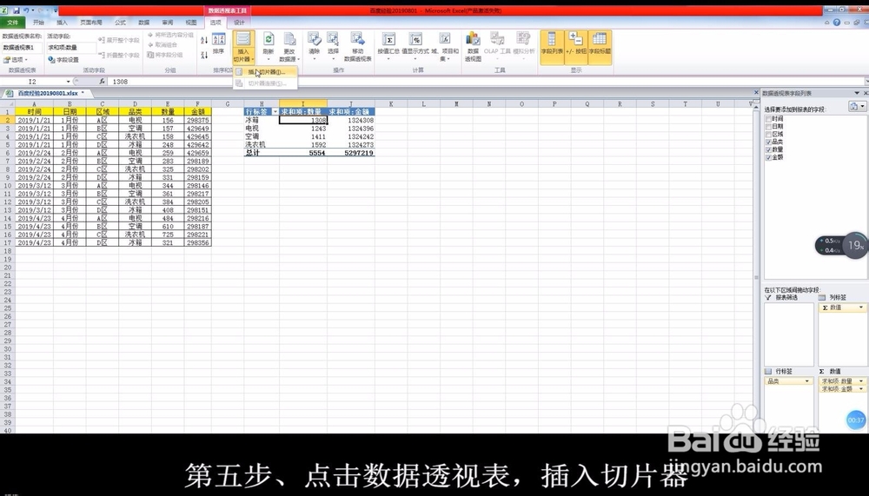Click the active field box 求和项:数量
869x496 pixels.
click(71, 48)
